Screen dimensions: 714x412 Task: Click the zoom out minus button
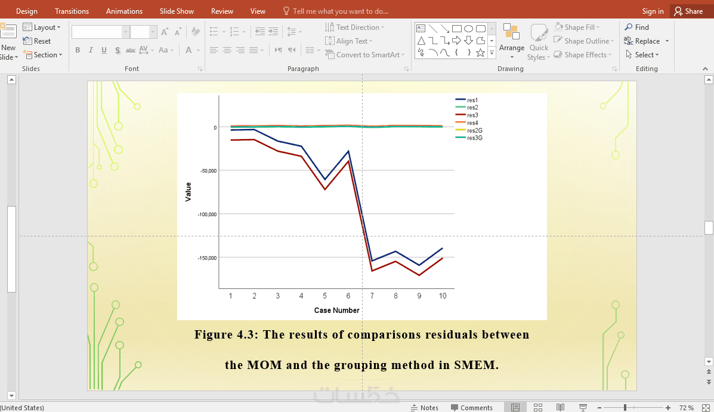(x=599, y=407)
